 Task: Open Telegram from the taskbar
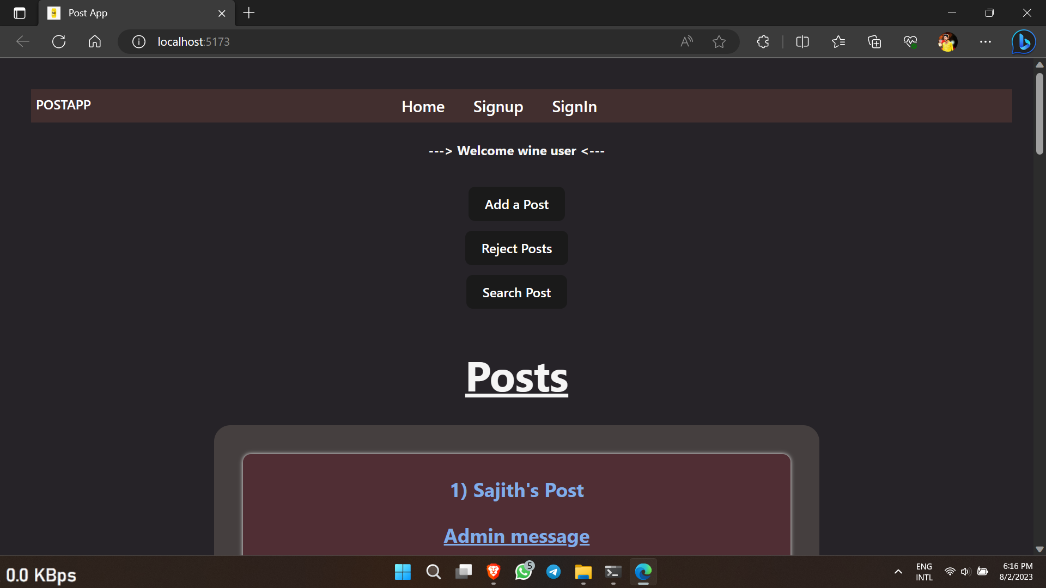(x=554, y=572)
